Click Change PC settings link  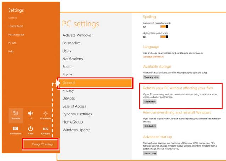(43, 144)
